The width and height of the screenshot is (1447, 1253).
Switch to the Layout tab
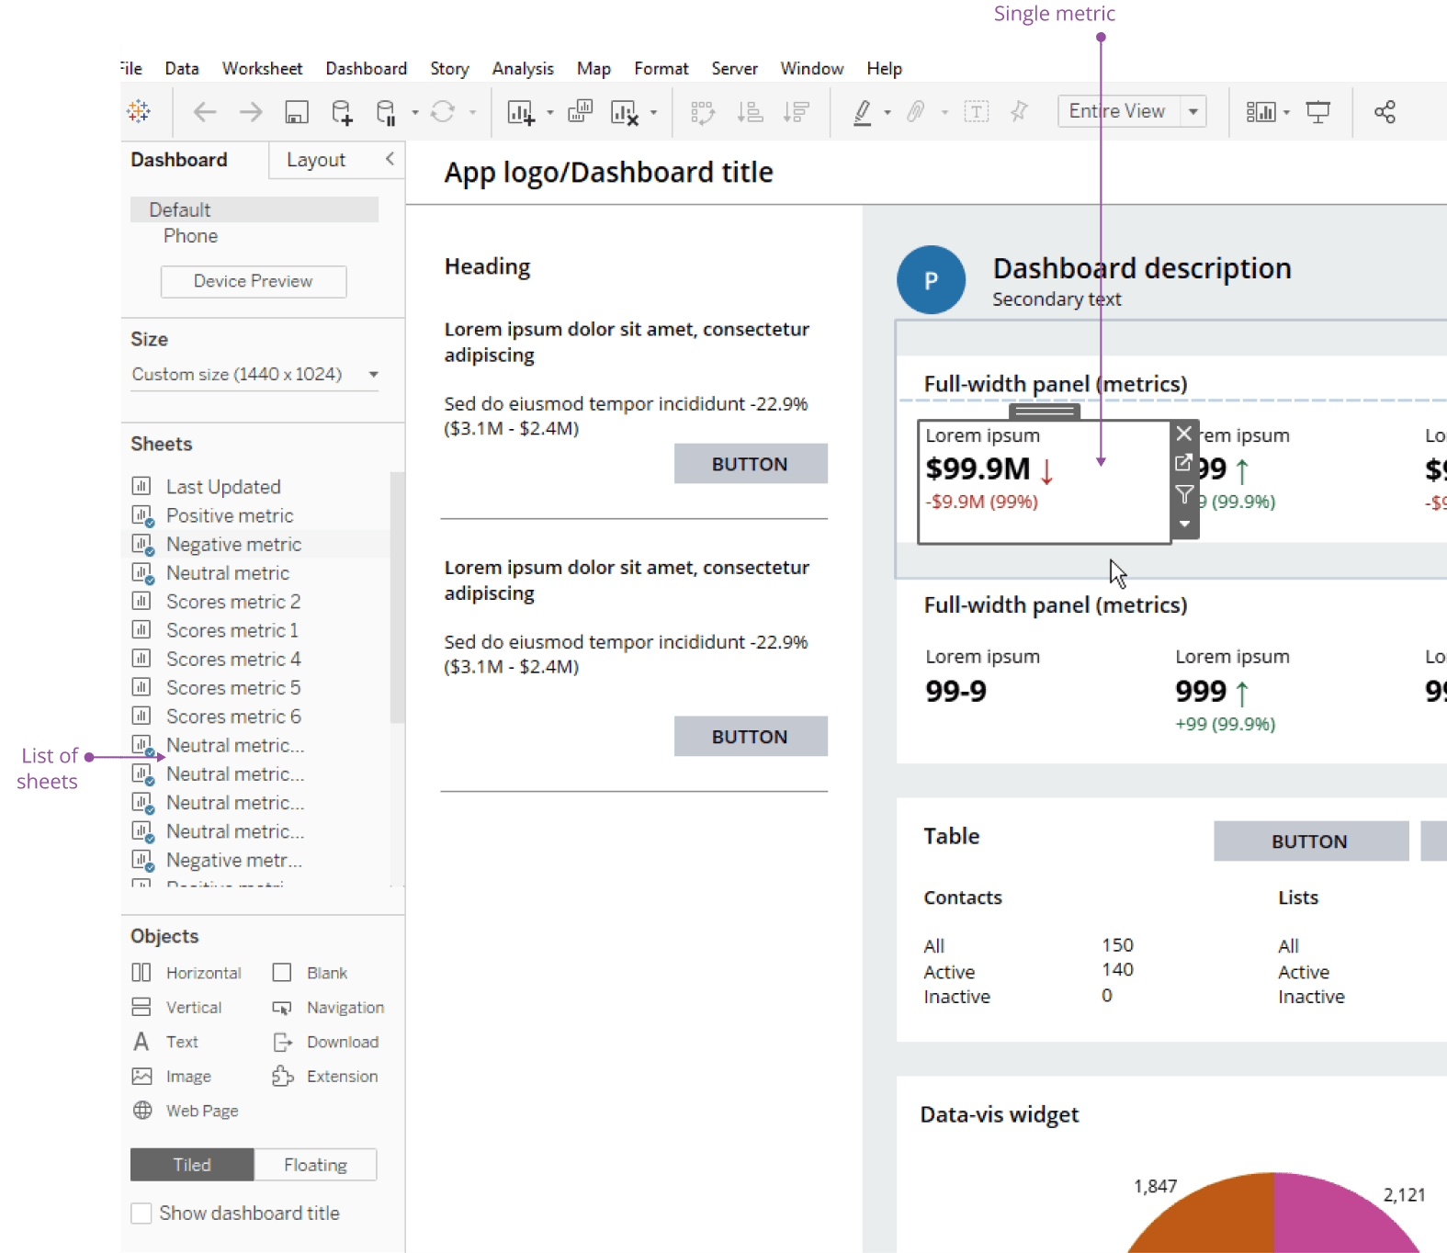pos(315,160)
